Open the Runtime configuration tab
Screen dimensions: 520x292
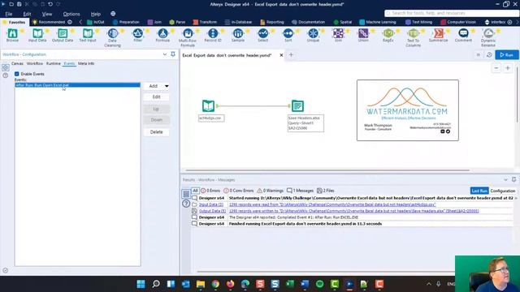[53, 63]
